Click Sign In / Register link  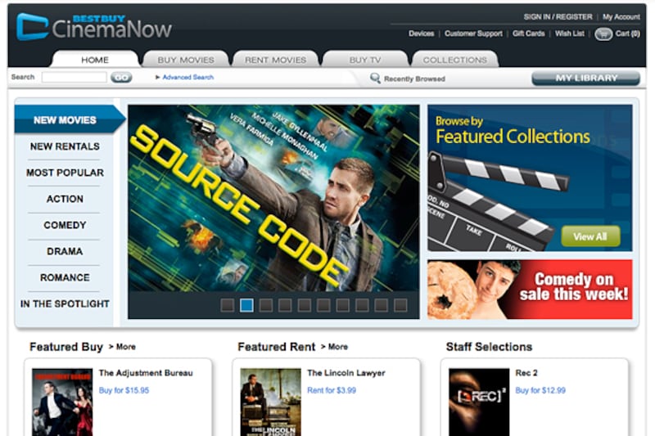point(558,16)
